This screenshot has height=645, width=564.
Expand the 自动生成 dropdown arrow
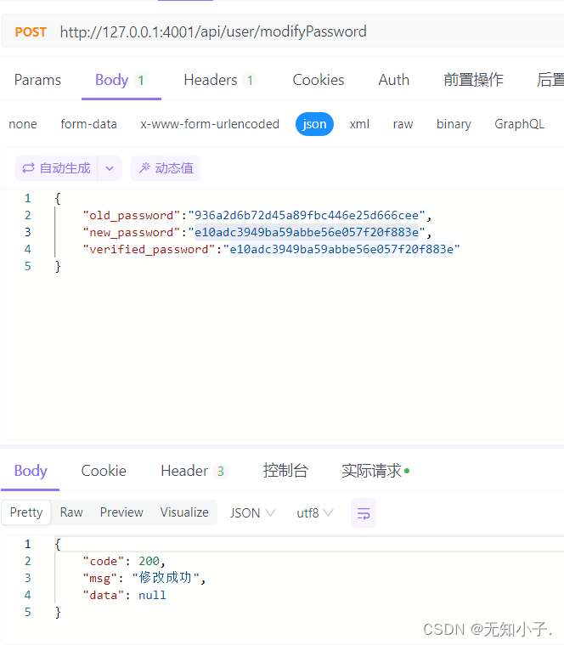click(x=110, y=168)
